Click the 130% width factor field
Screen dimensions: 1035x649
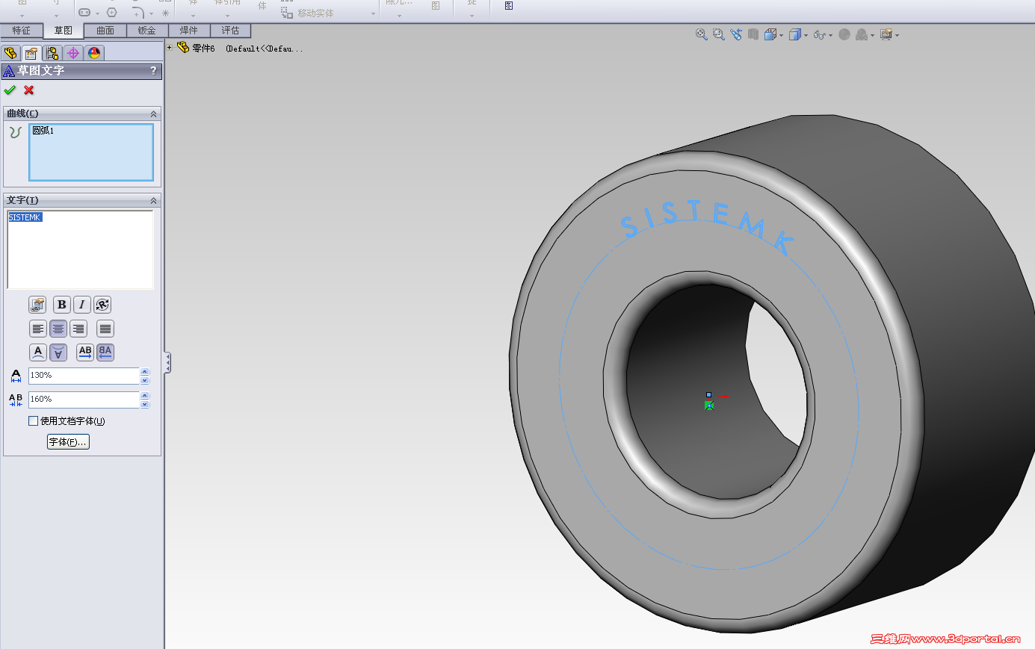(84, 376)
